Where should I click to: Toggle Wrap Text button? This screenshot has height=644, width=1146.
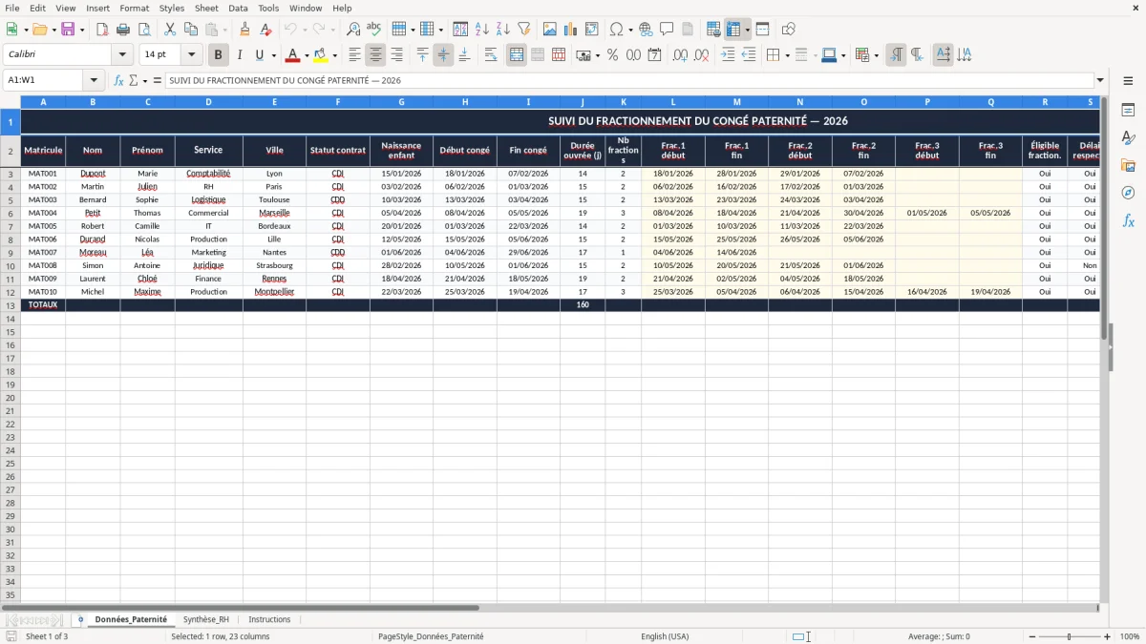tap(490, 55)
